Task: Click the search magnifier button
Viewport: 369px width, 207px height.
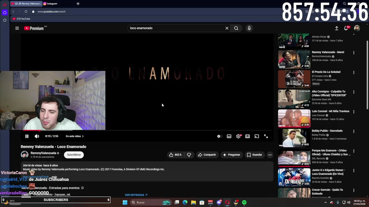Action: point(236,28)
